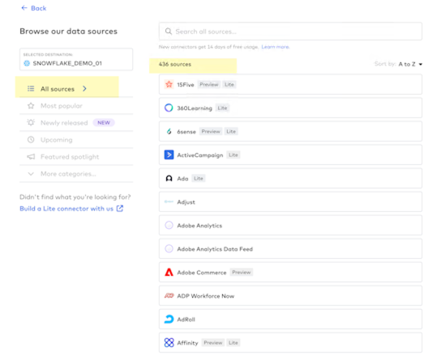This screenshot has height=356, width=428.
Task: Click the Snowflake destination icon
Action: (x=27, y=63)
